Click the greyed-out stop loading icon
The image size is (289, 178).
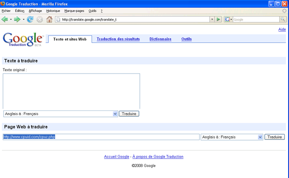click(40, 20)
